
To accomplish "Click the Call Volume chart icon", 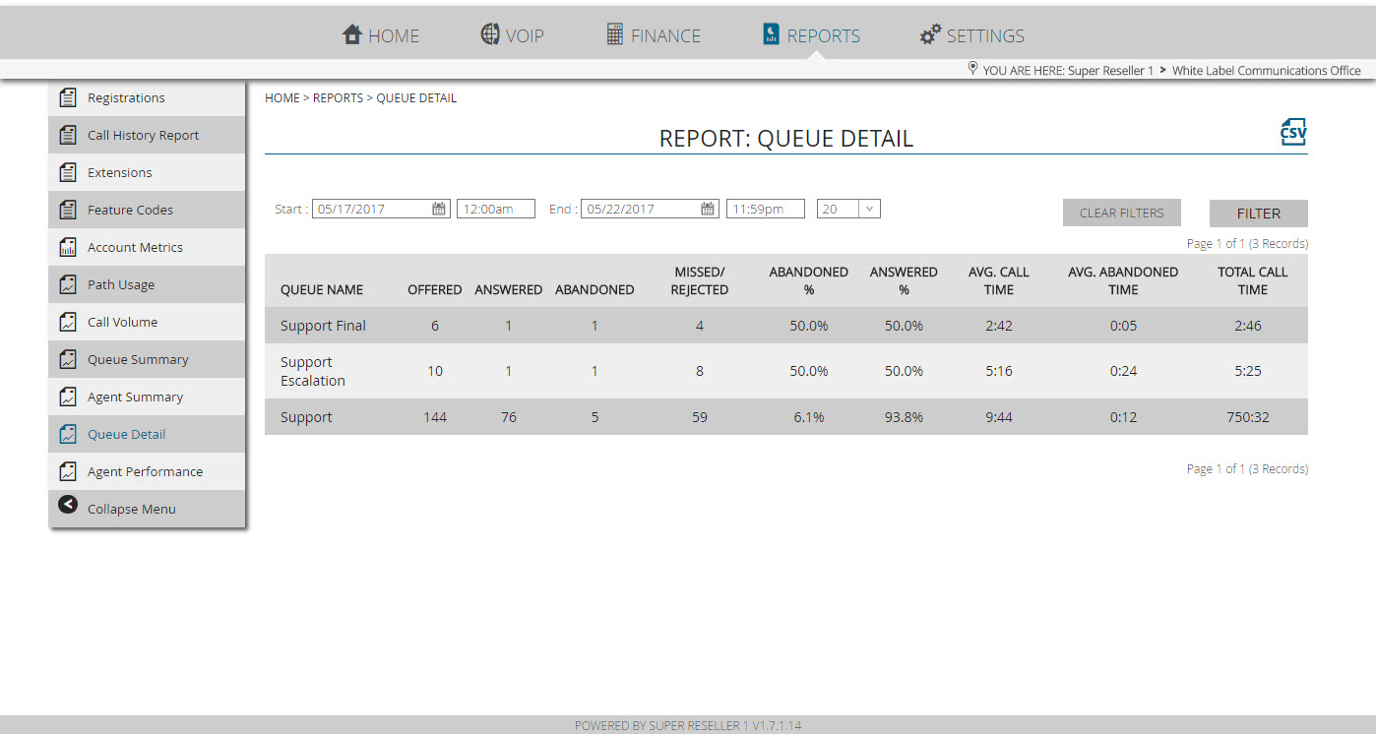I will pyautogui.click(x=68, y=322).
